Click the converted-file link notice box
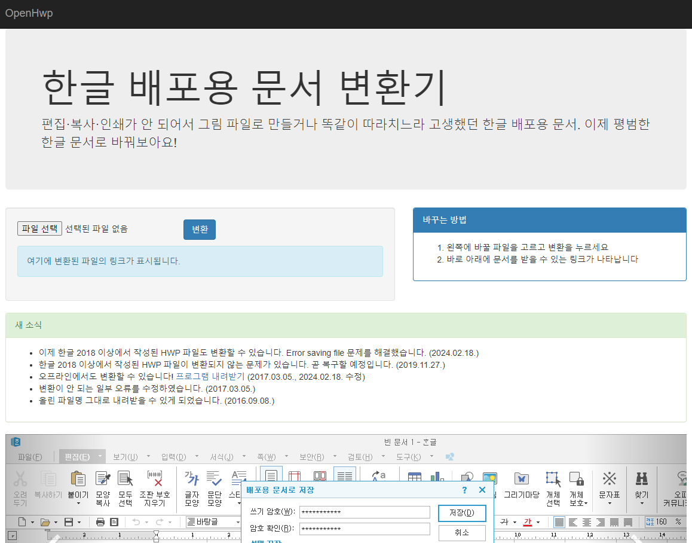692x543 pixels. point(200,261)
